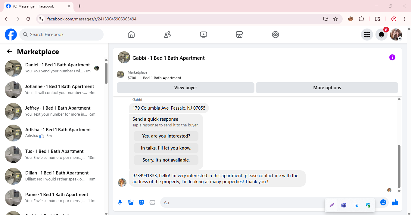
Task: Open the Home feed icon
Action: (131, 35)
